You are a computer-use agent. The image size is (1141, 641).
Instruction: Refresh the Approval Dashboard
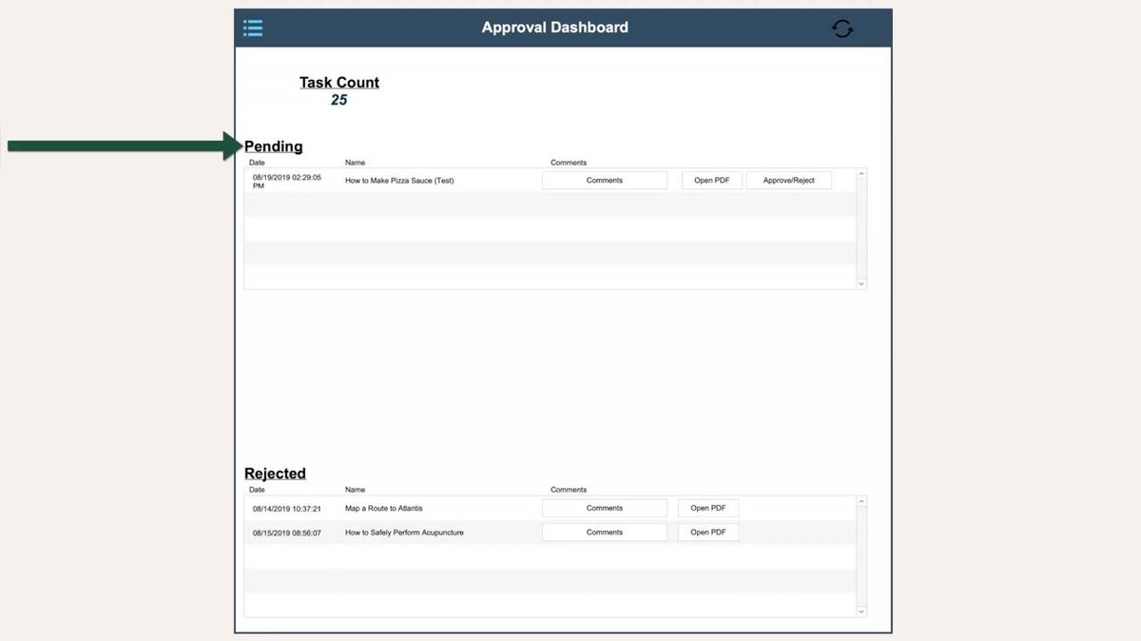coord(842,28)
